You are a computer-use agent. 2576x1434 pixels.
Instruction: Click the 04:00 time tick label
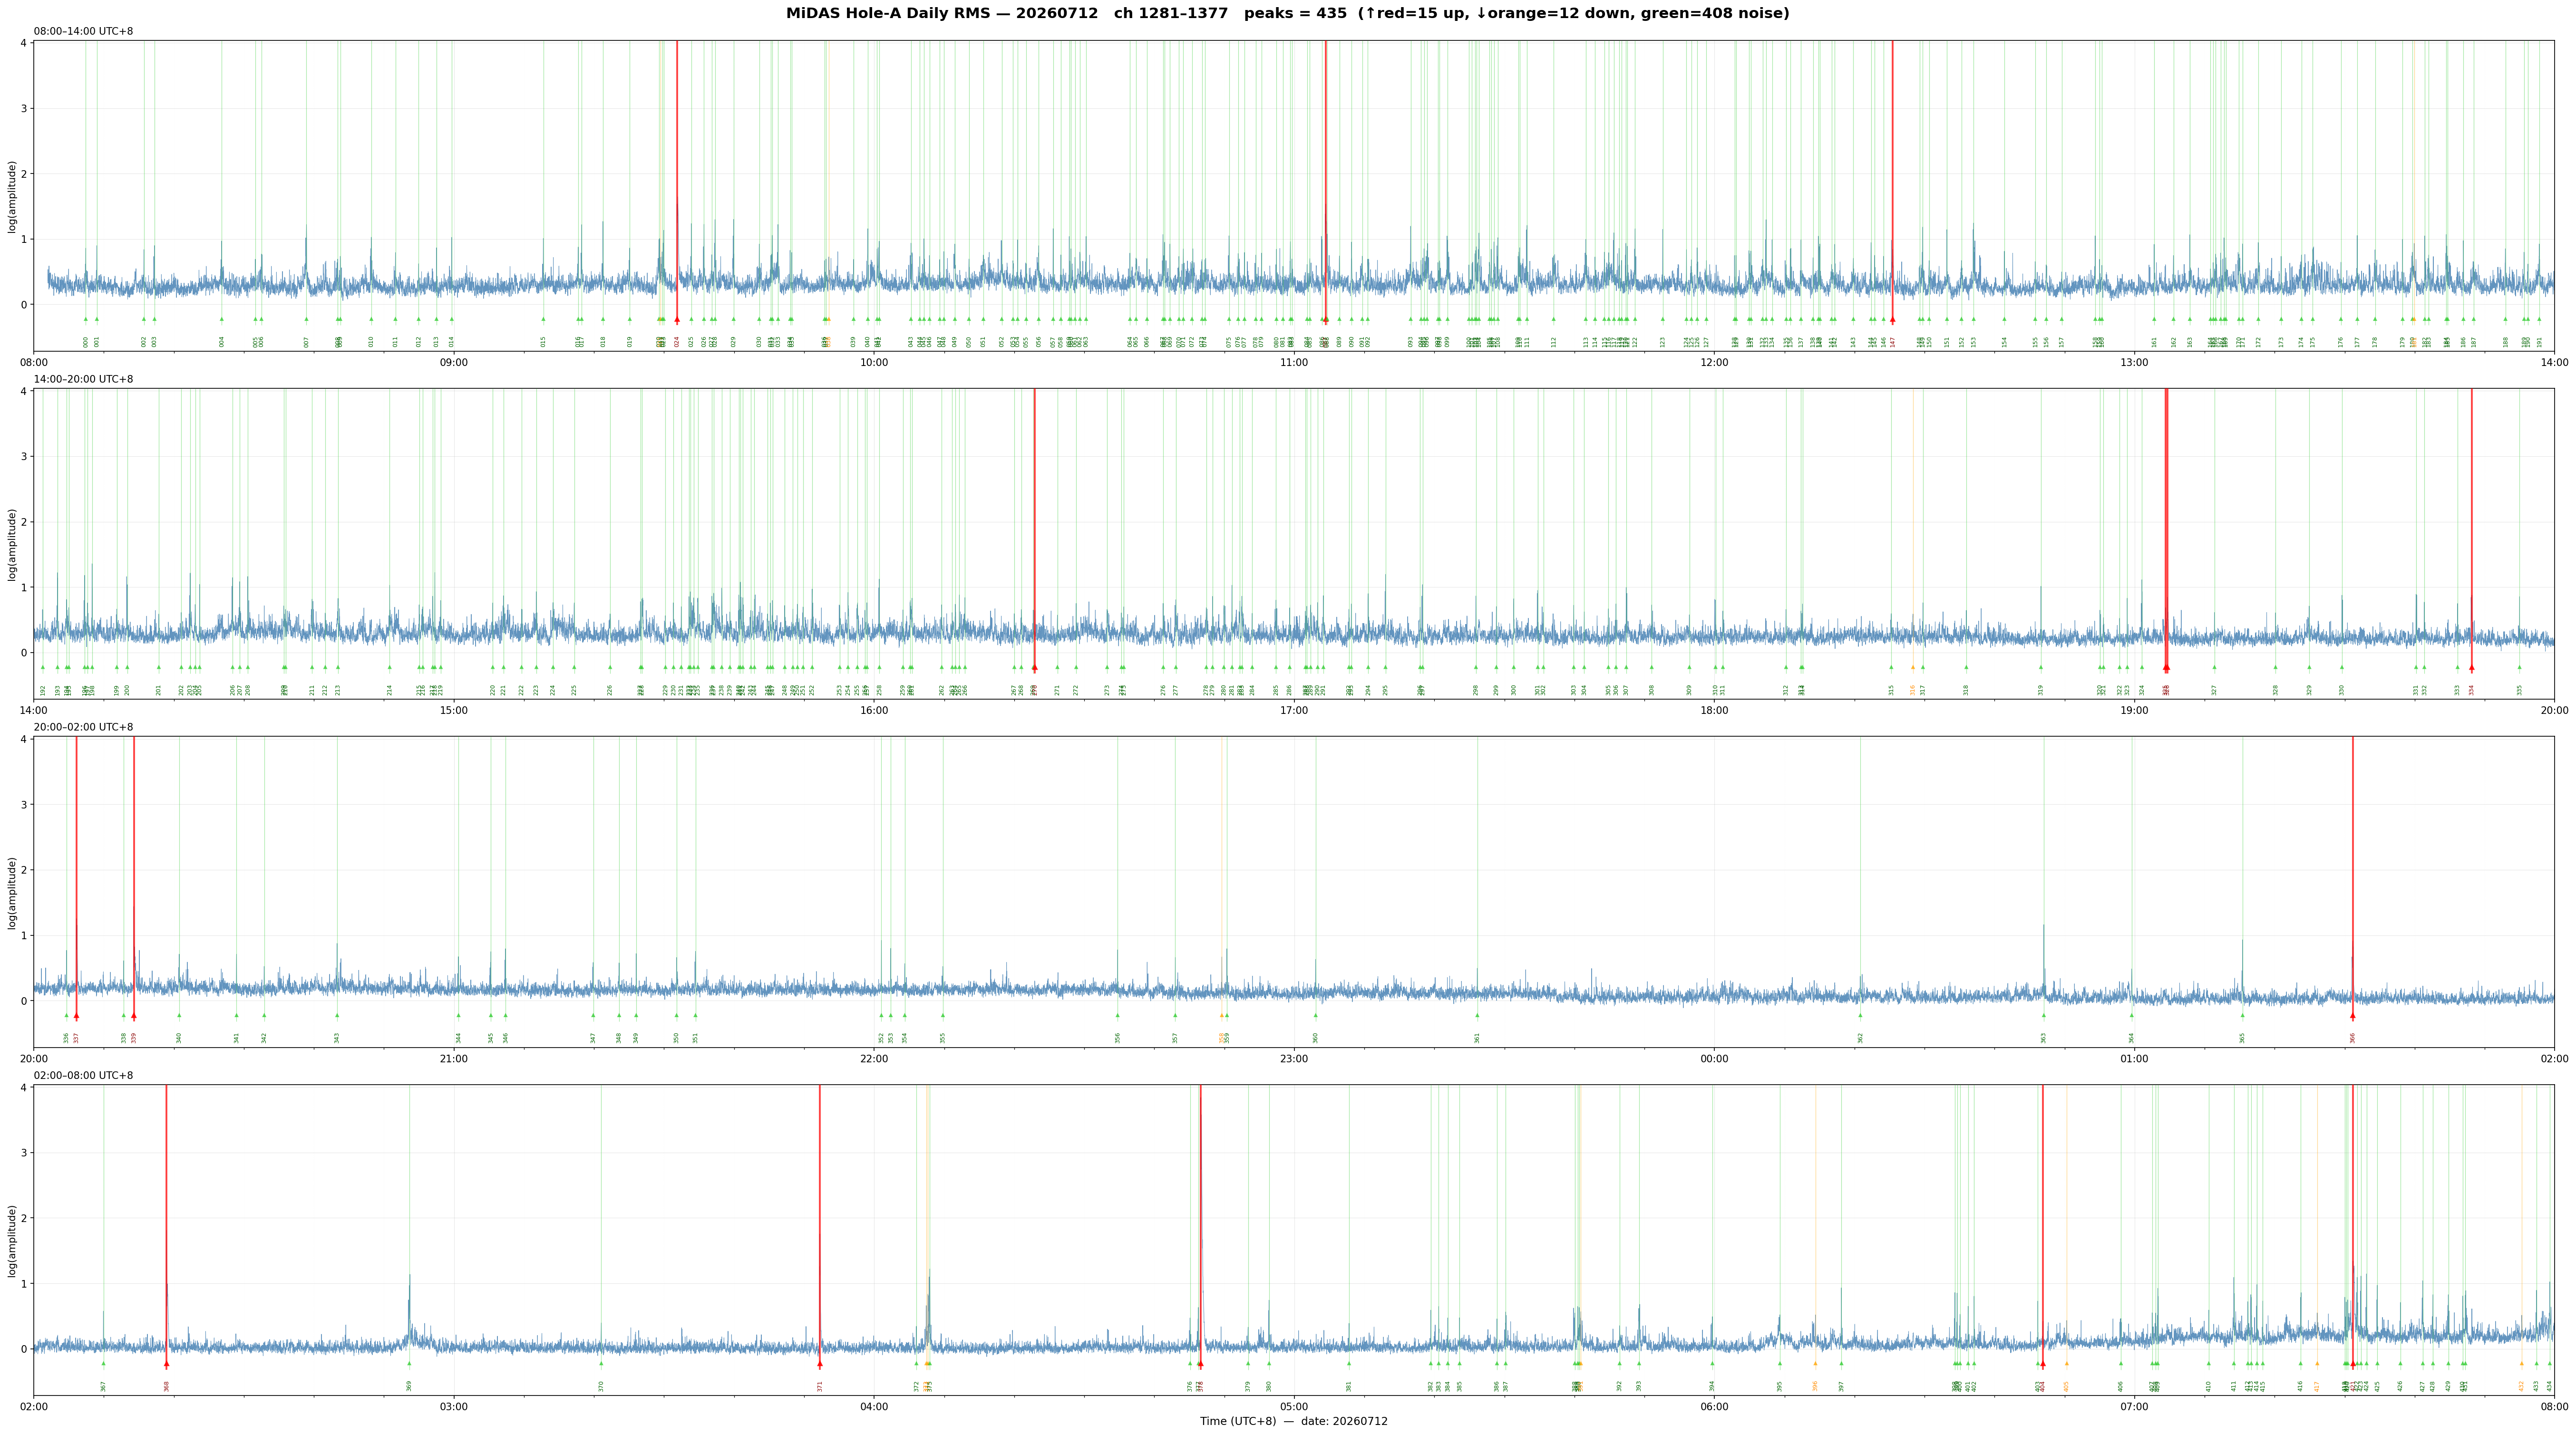pos(874,1407)
